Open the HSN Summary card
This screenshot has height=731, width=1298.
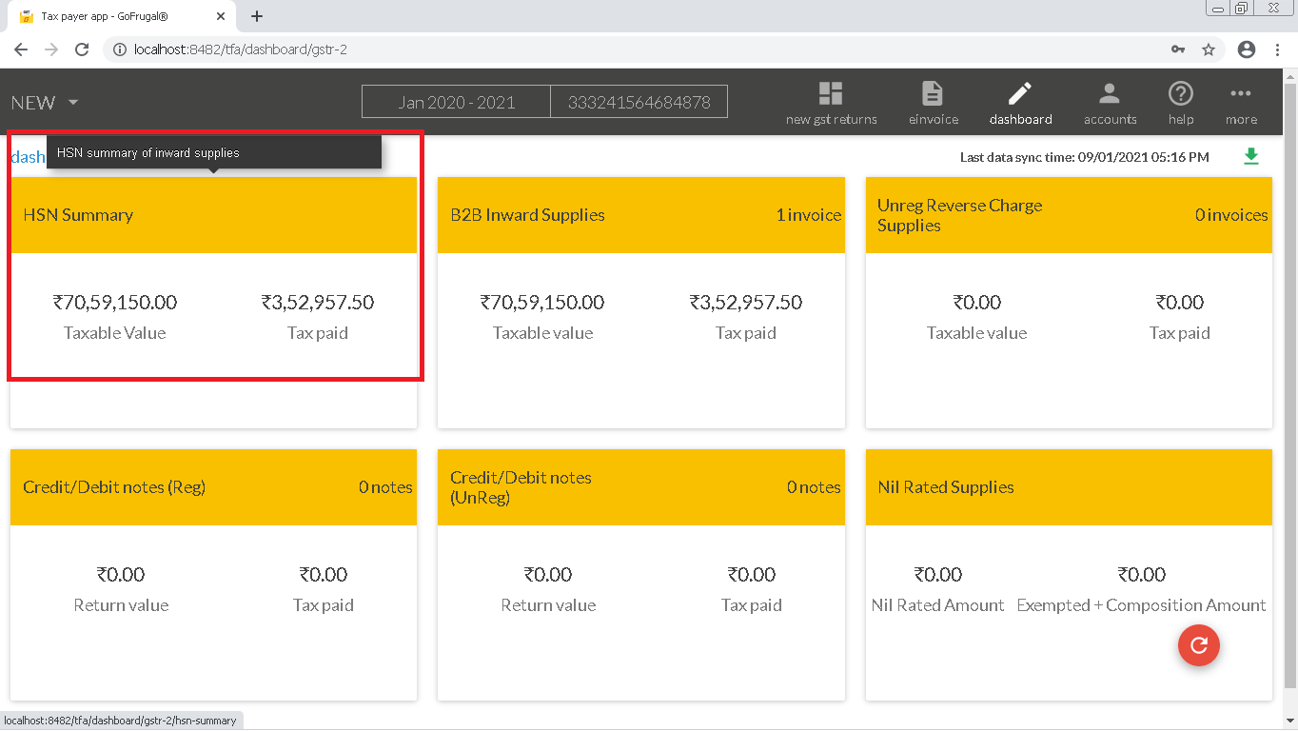[214, 302]
